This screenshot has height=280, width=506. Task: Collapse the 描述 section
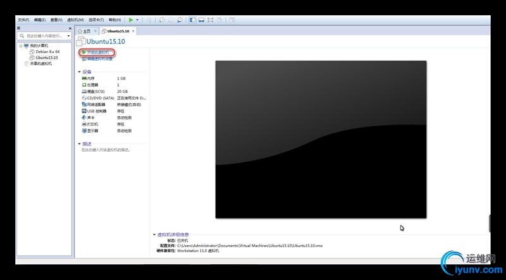click(80, 144)
